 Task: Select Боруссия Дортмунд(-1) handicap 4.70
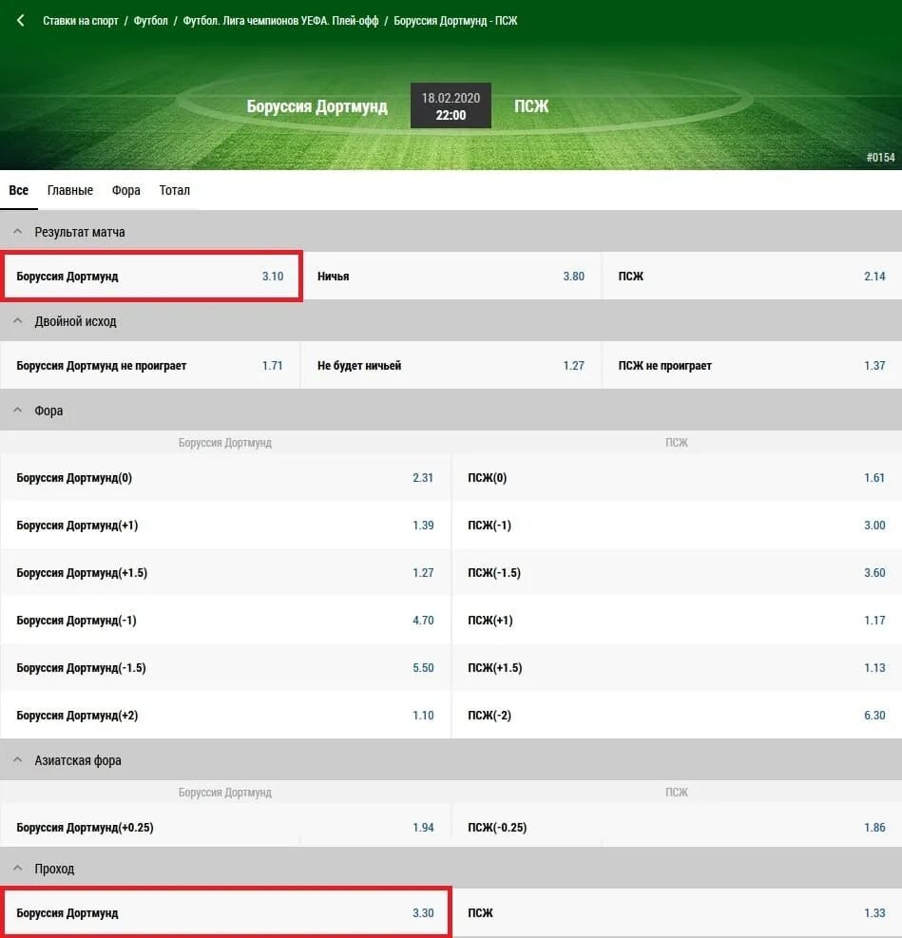[225, 621]
